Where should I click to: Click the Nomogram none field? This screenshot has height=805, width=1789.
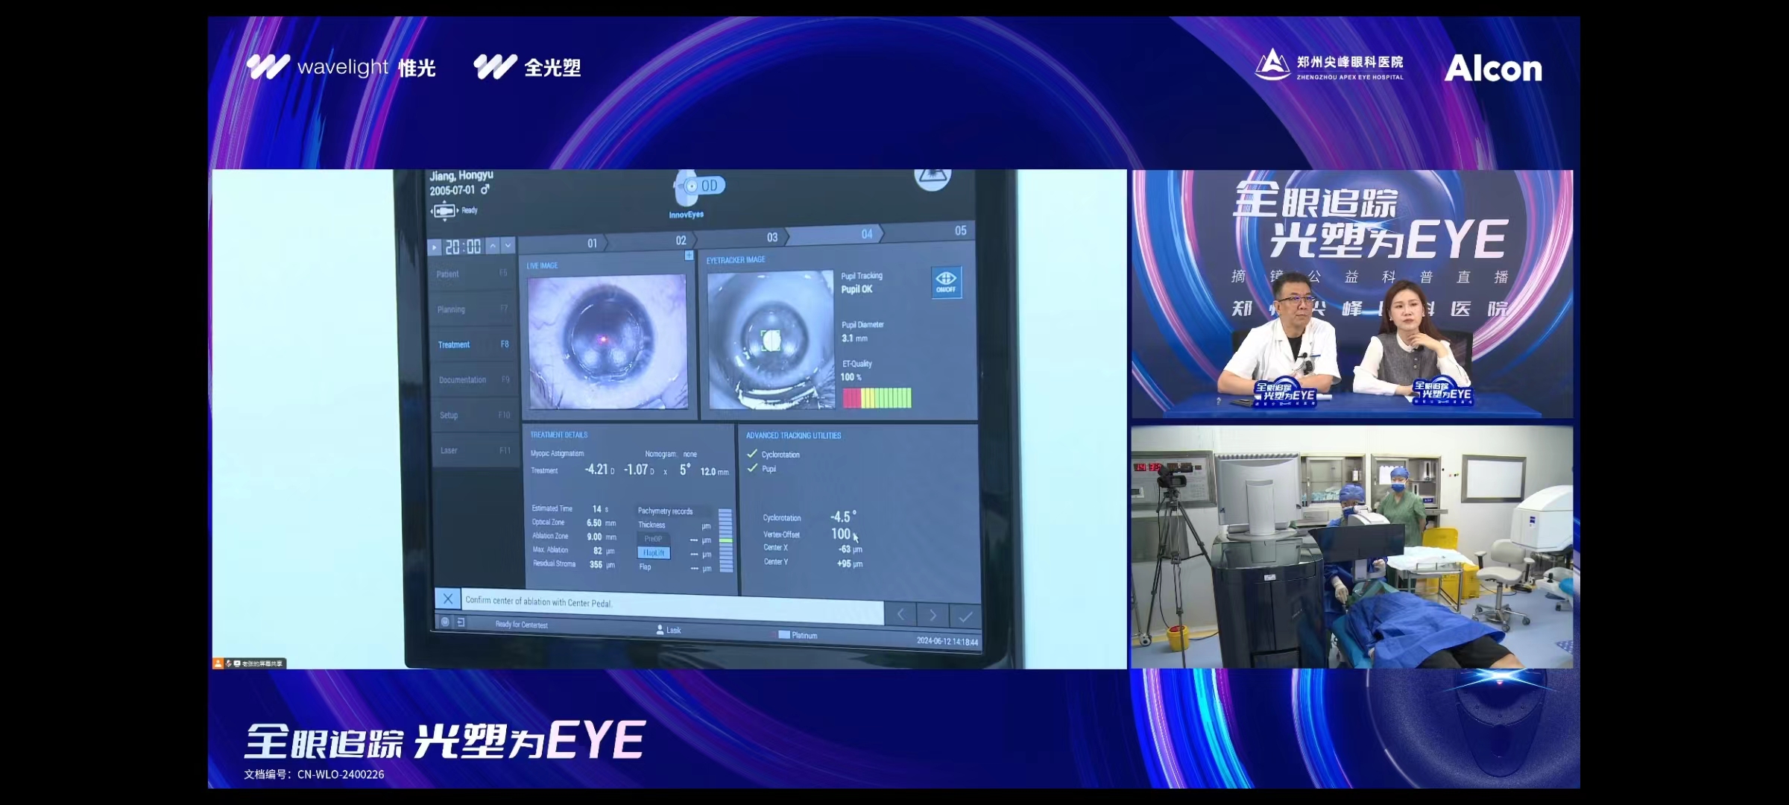point(671,454)
